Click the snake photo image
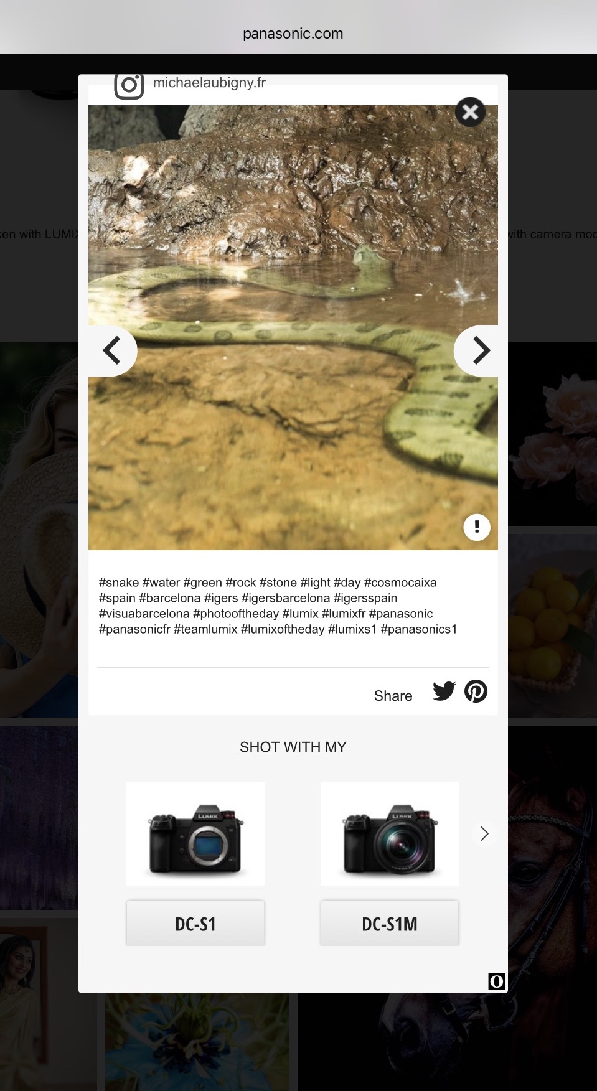This screenshot has height=1091, width=597. (293, 327)
